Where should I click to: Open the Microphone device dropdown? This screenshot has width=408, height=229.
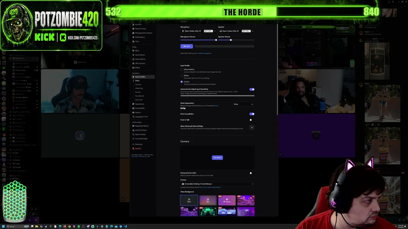pos(198,31)
